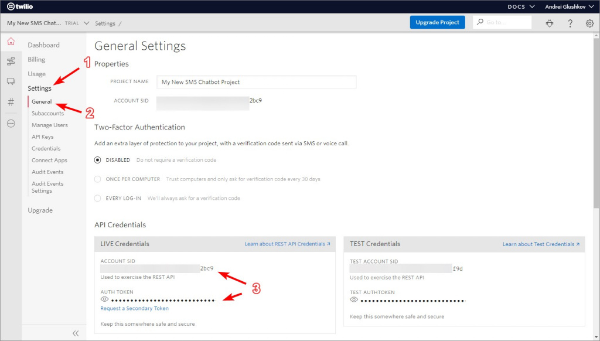Open the debugger bug icon
The image size is (600, 341).
pyautogui.click(x=549, y=23)
